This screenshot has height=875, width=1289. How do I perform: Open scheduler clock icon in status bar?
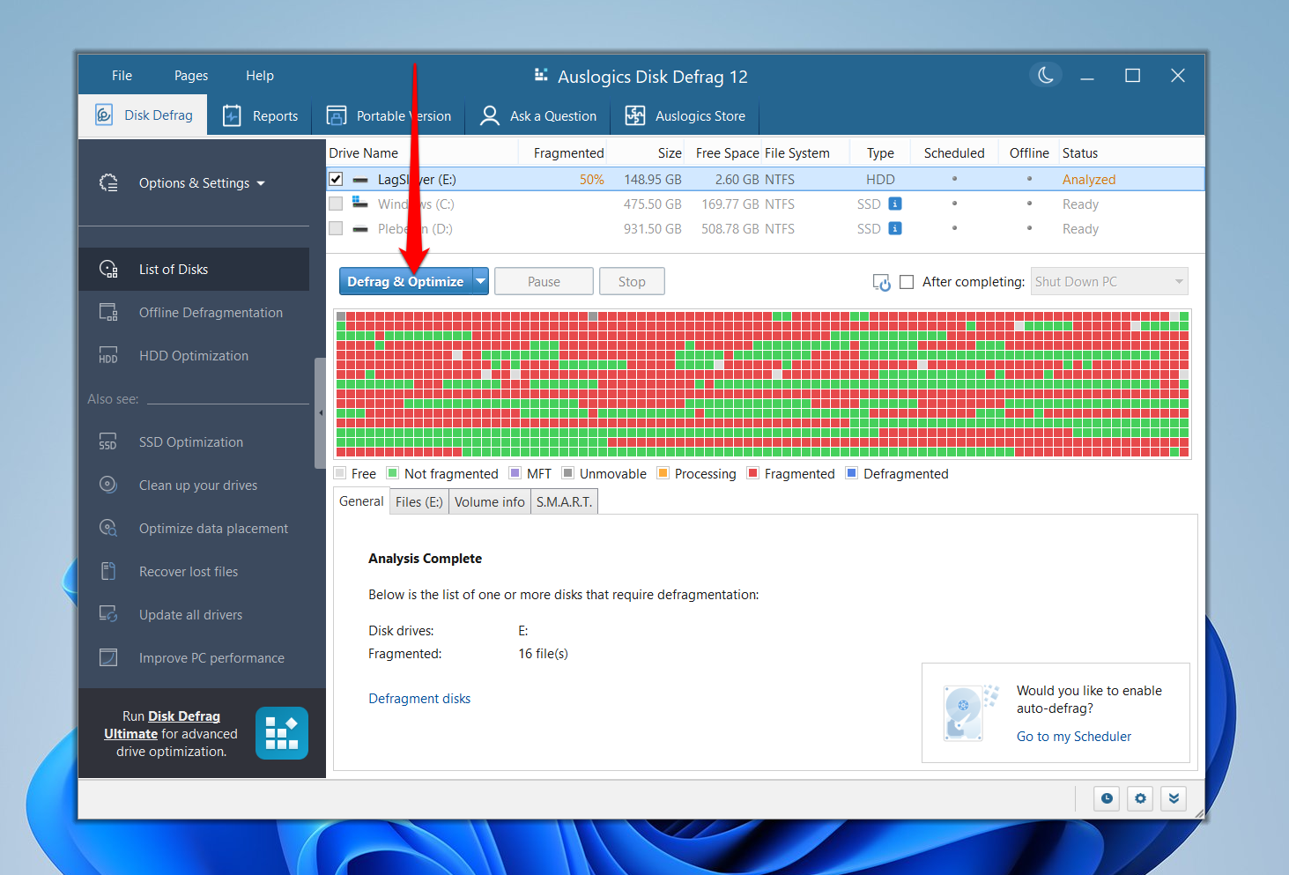1107,798
